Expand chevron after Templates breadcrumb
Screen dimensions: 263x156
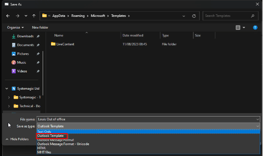[x=129, y=16]
